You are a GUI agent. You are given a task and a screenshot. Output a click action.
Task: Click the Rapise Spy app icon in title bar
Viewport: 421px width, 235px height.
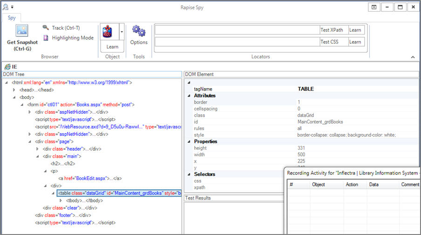[5, 7]
